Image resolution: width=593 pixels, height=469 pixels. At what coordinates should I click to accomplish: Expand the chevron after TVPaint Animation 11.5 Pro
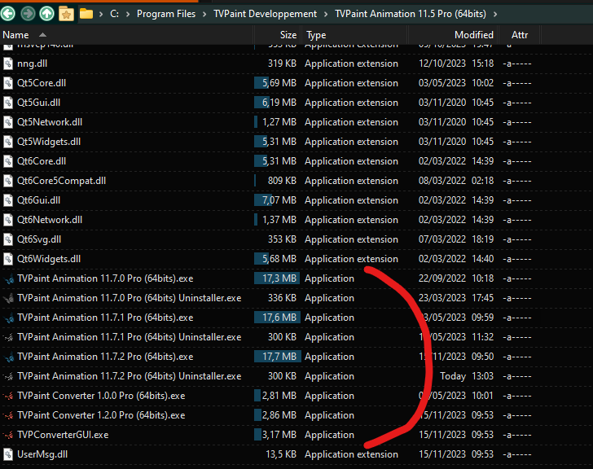point(495,15)
